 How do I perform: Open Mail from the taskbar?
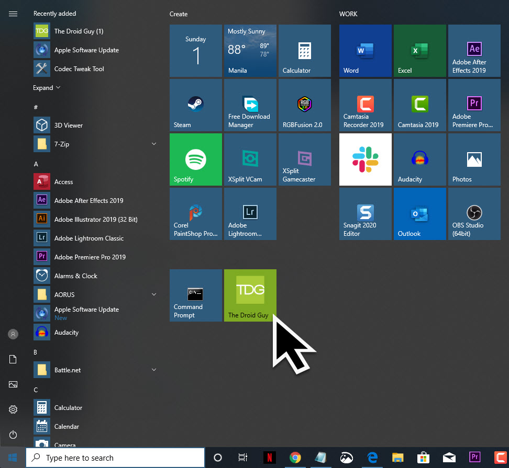coord(449,458)
